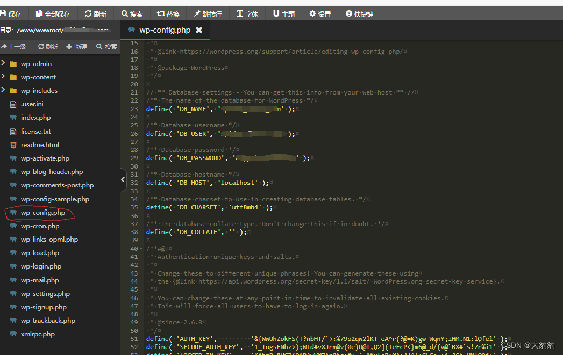Fold code block at line 40
Screen dimensions: 563x355
point(142,249)
